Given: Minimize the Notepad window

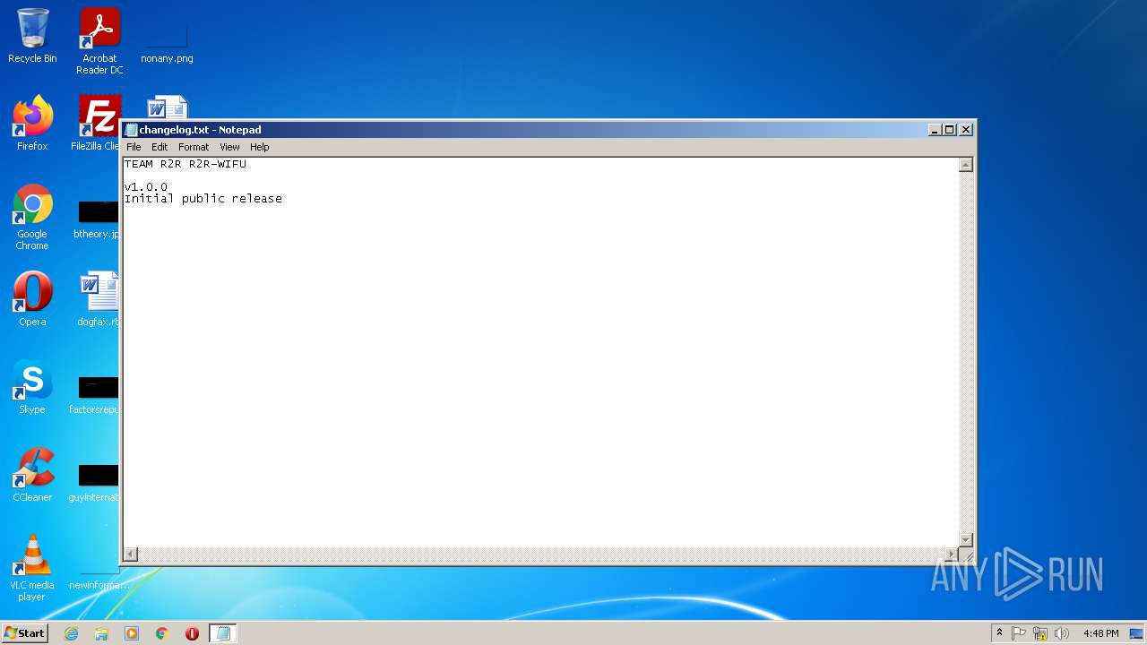Looking at the screenshot, I should pyautogui.click(x=936, y=130).
